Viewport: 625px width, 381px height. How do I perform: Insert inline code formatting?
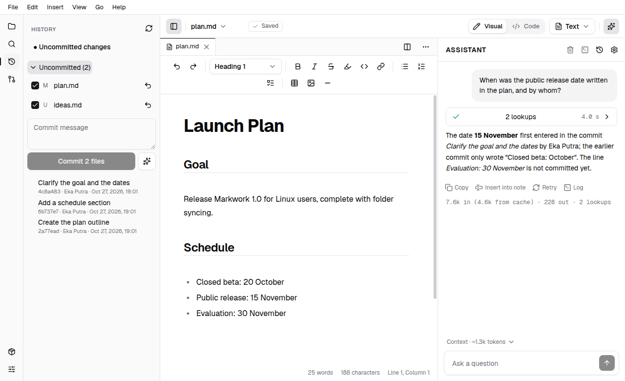[x=364, y=66]
